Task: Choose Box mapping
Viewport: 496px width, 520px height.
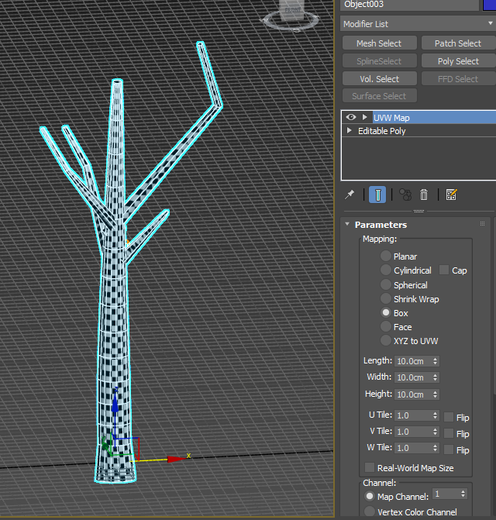Action: [x=386, y=312]
